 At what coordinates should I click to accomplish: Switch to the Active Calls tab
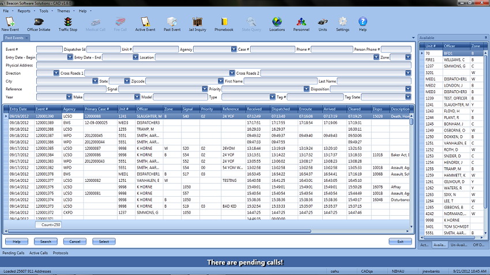point(39,253)
